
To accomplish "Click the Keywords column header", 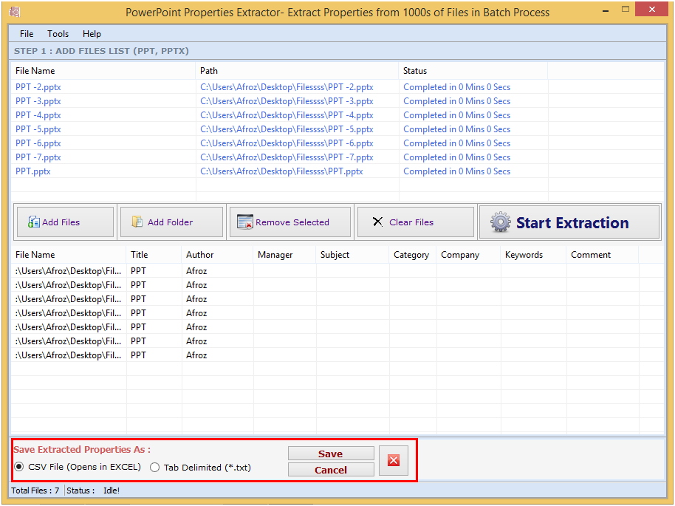I will pyautogui.click(x=533, y=255).
